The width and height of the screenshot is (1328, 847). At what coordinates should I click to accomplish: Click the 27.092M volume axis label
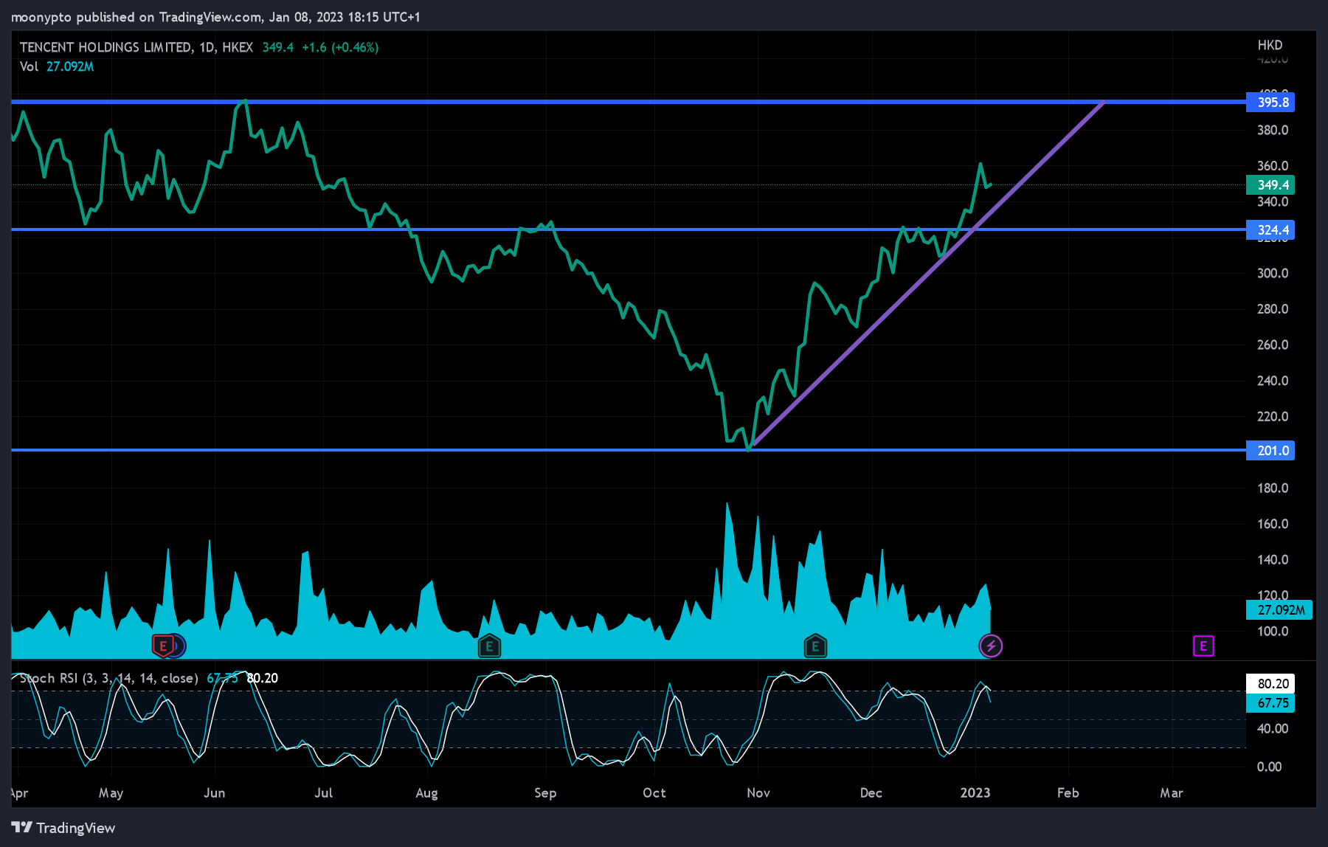click(x=1279, y=610)
